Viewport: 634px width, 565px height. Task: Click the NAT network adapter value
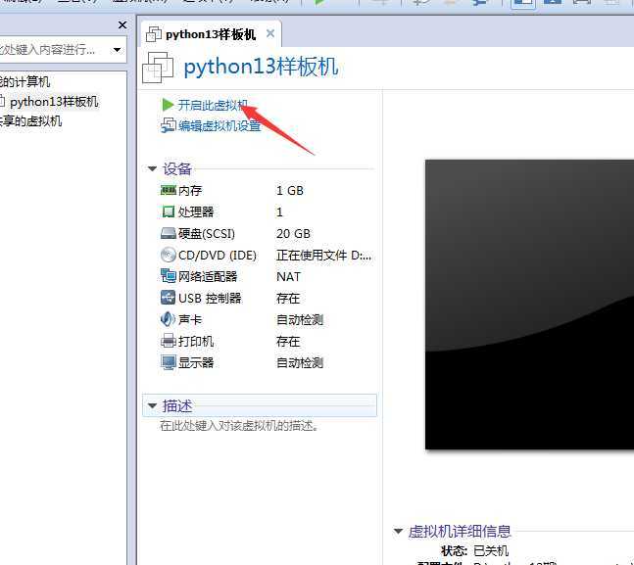coord(289,277)
